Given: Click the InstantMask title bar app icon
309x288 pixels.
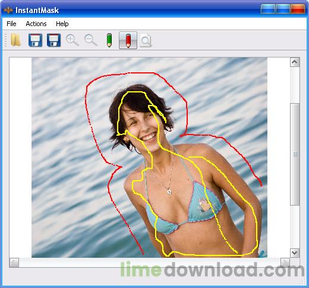Looking at the screenshot, I should (x=8, y=10).
